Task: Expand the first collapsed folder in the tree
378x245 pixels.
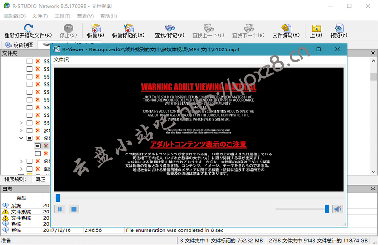Action: (21, 123)
